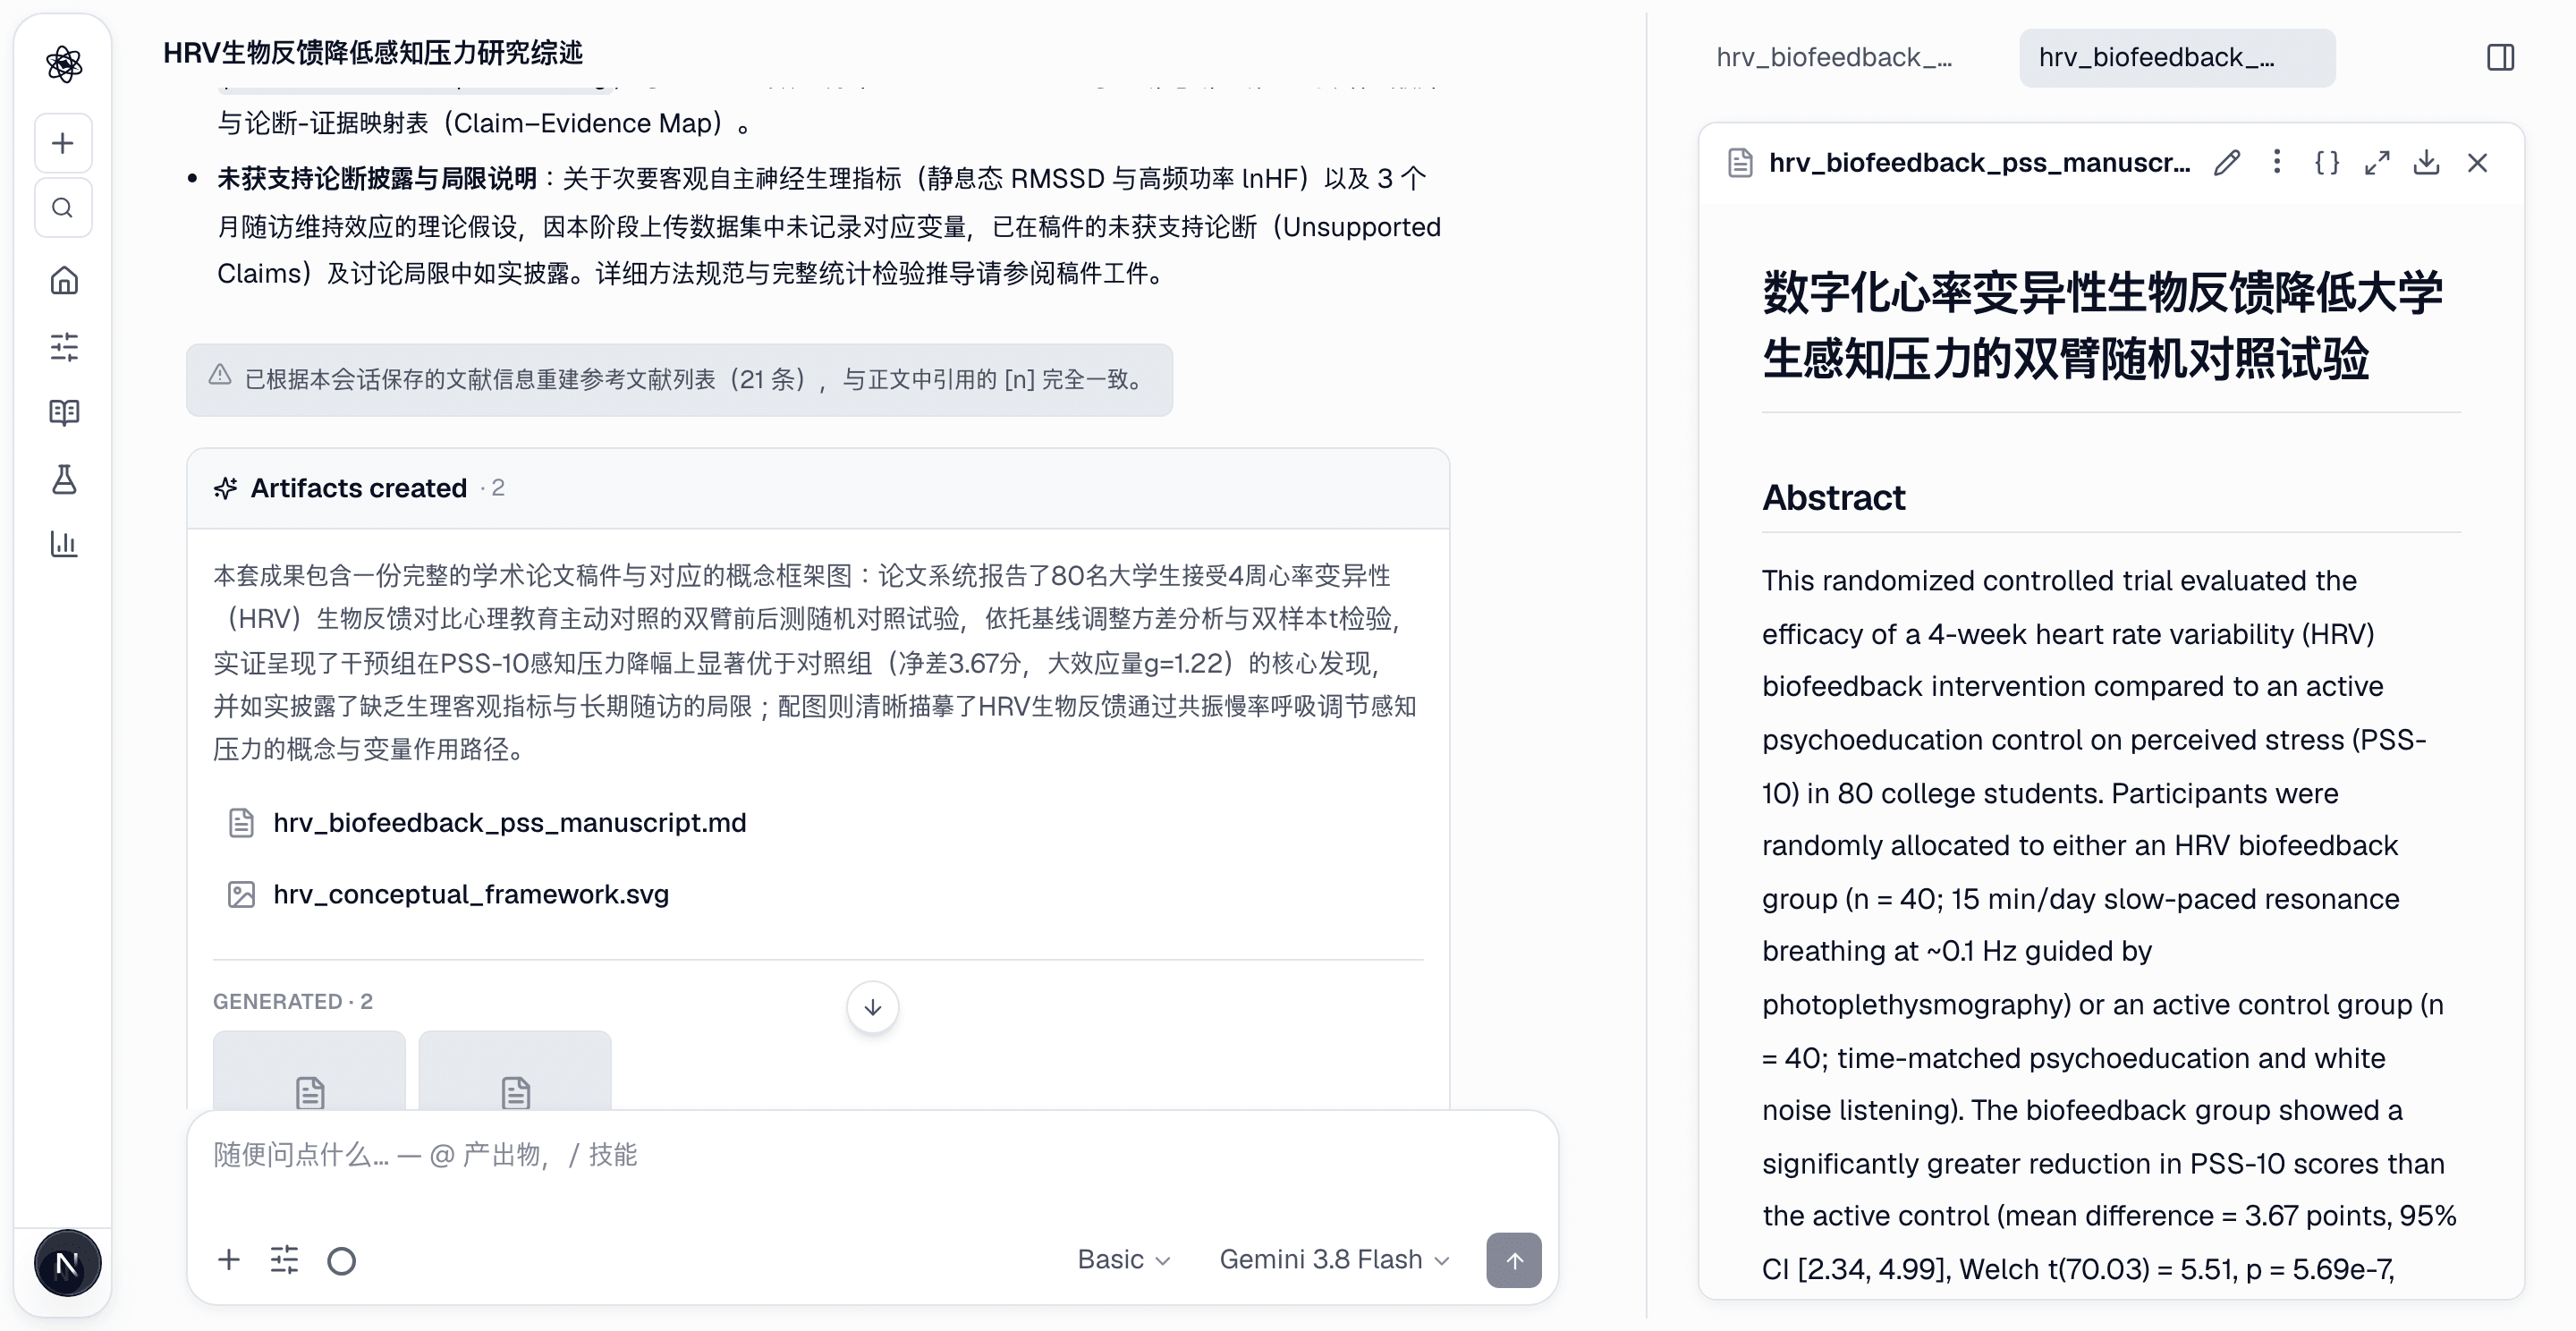Open the bar chart analytics icon in the sidebar
Image resolution: width=2576 pixels, height=1331 pixels.
pos(64,544)
